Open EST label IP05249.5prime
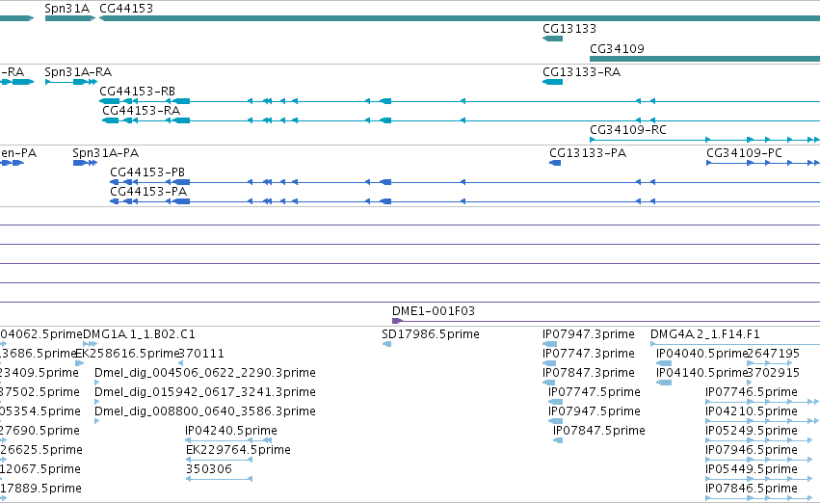This screenshot has width=820, height=503. point(751,432)
